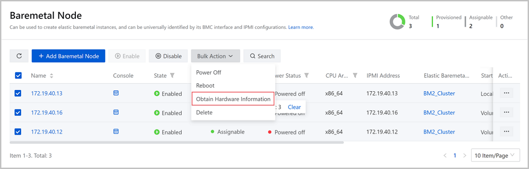Toggle the select-all header checkbox
529x169 pixels.
click(19, 76)
